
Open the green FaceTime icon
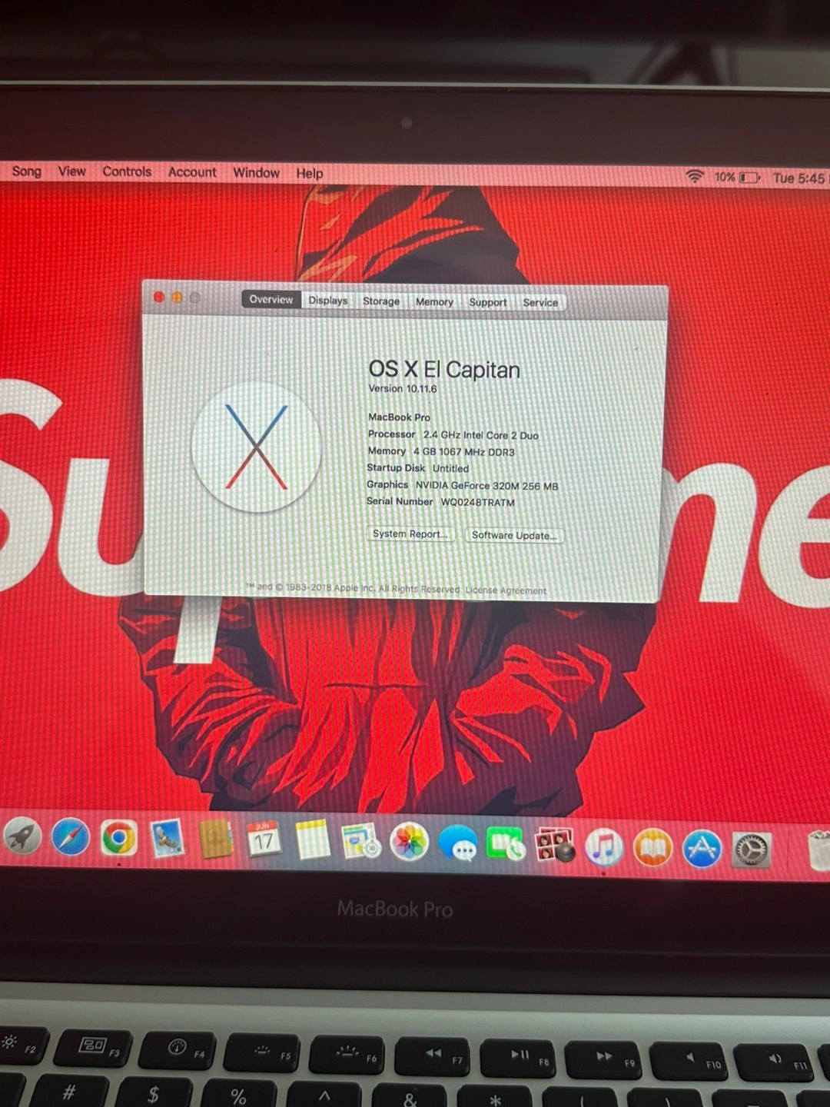[x=506, y=845]
